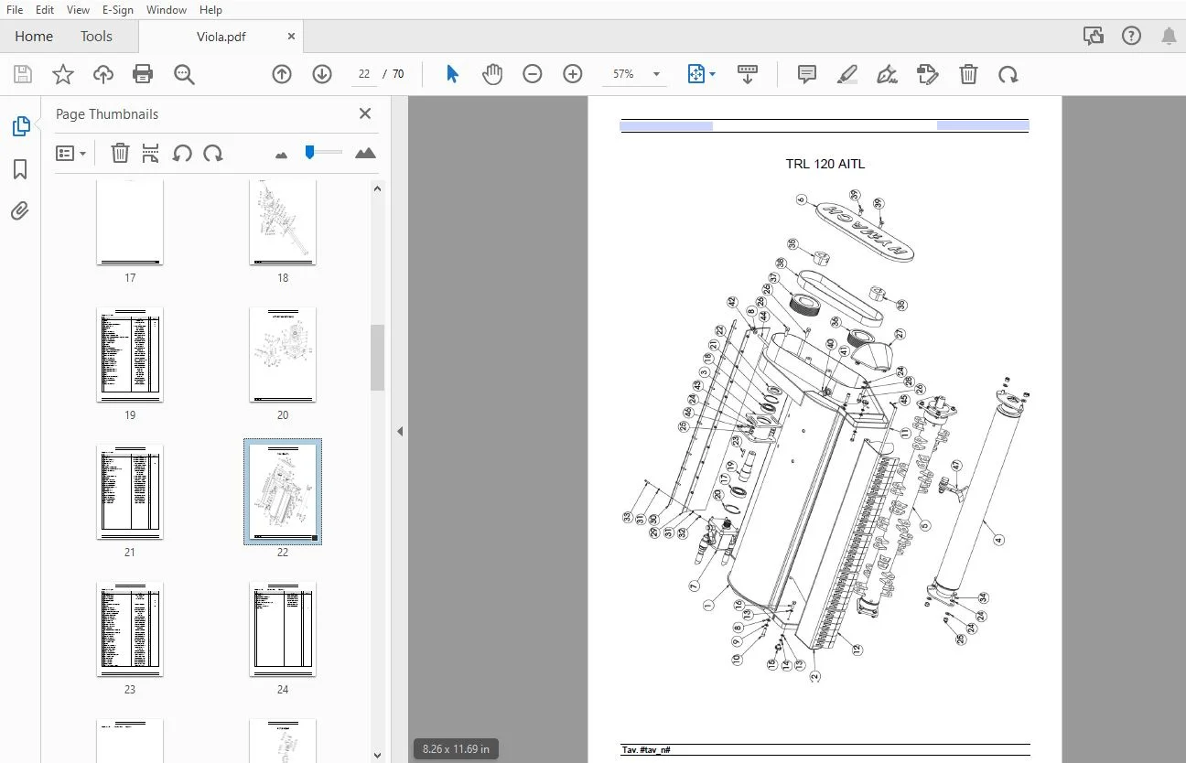Click the current page number field
This screenshot has height=763, width=1186.
pyautogui.click(x=364, y=74)
